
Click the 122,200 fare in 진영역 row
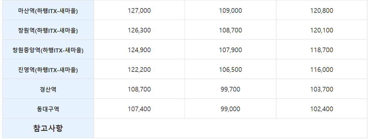pyautogui.click(x=139, y=70)
